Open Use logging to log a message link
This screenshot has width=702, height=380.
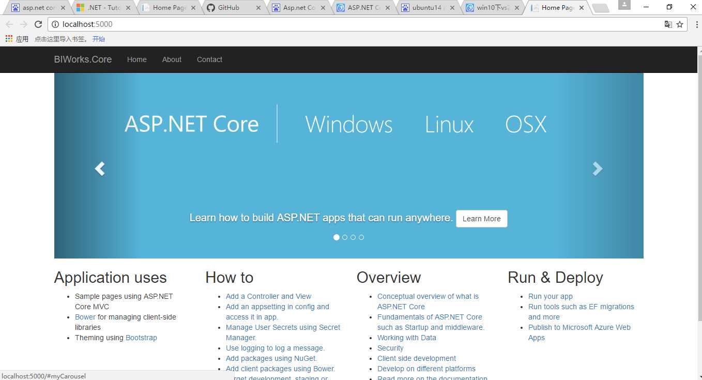point(275,348)
